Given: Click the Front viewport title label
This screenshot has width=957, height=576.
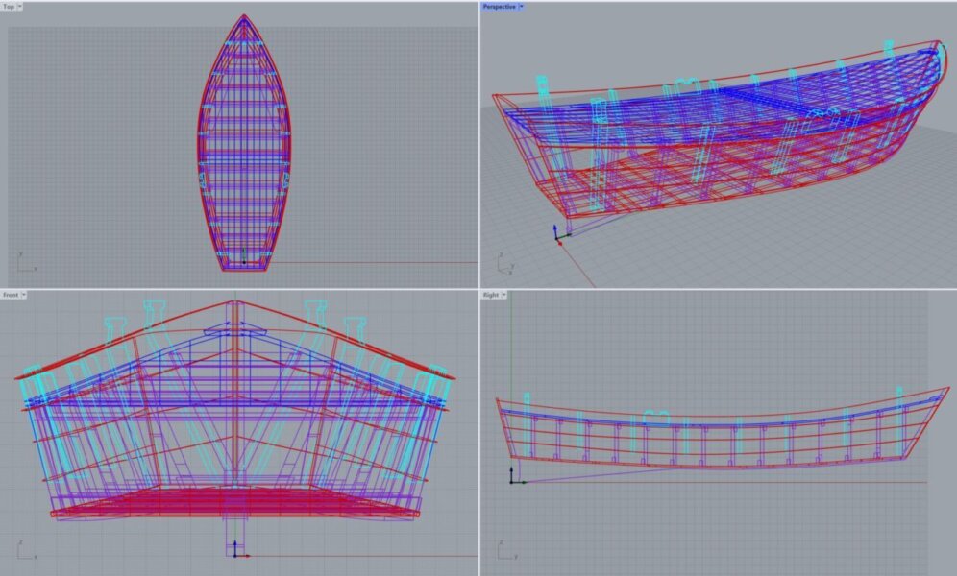Looking at the screenshot, I should pyautogui.click(x=10, y=295).
